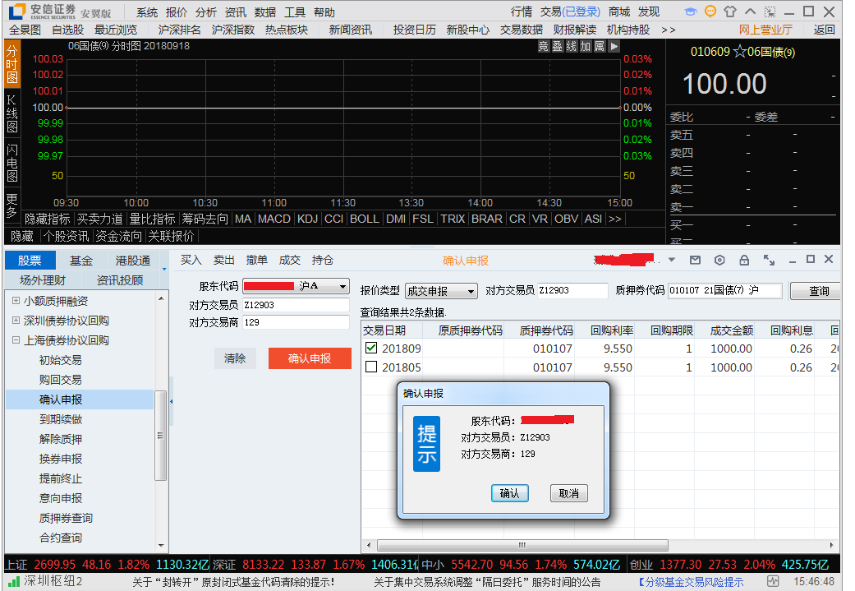This screenshot has width=855, height=591.
Task: Collapse the 上海债券协议回购 tree node
Action: click(16, 340)
